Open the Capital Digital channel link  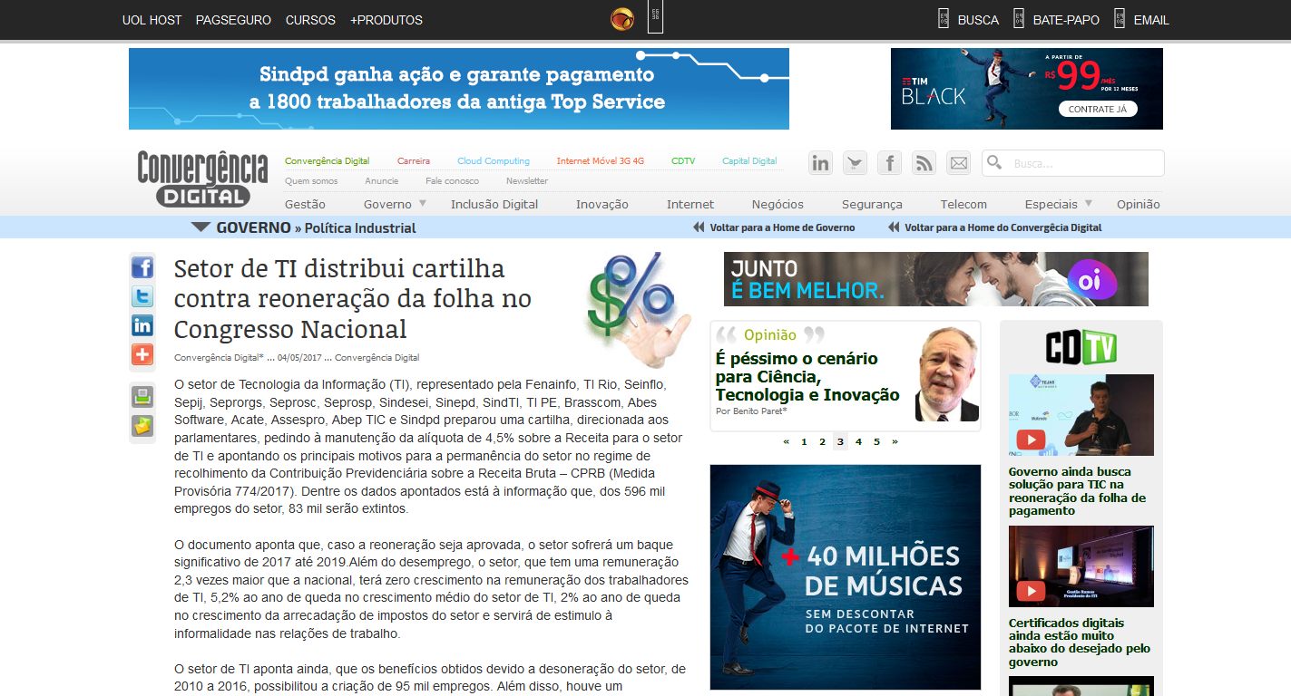pyautogui.click(x=749, y=161)
